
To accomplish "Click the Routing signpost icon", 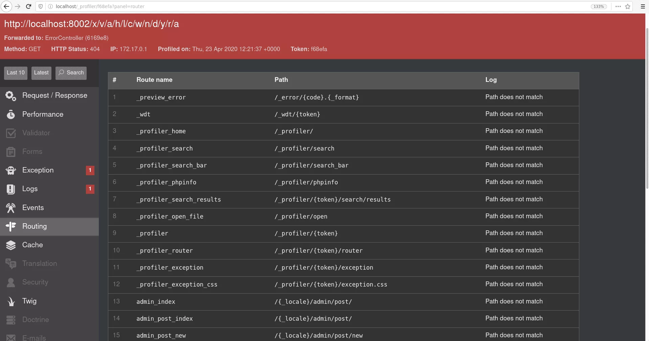I will [11, 227].
